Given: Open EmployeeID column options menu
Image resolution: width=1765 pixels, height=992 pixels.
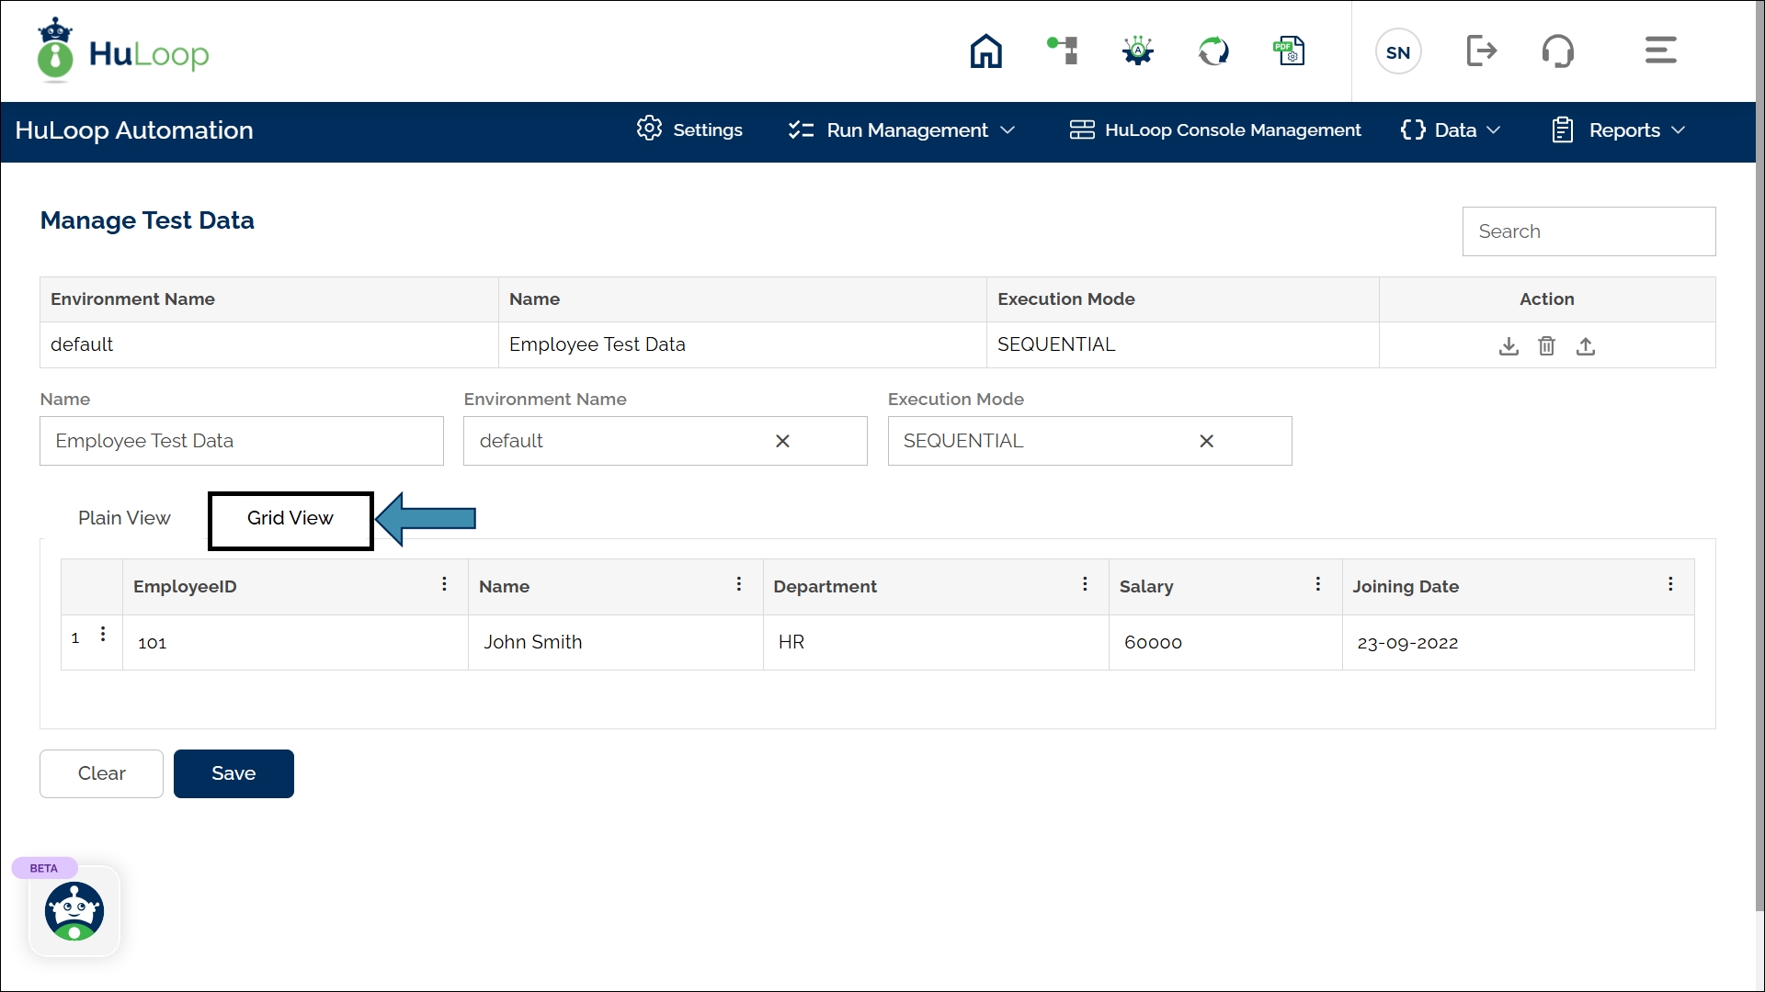Looking at the screenshot, I should click(444, 585).
